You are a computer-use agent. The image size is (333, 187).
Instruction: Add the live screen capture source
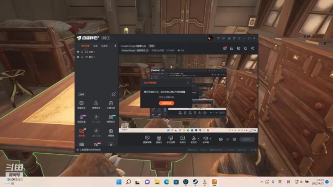pyautogui.click(x=147, y=140)
